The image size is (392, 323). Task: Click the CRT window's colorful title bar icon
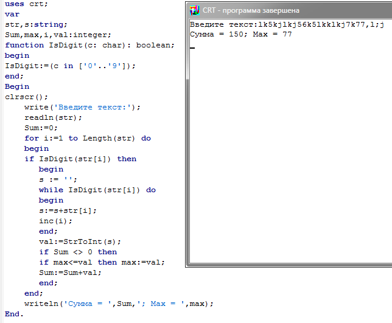[x=194, y=10]
